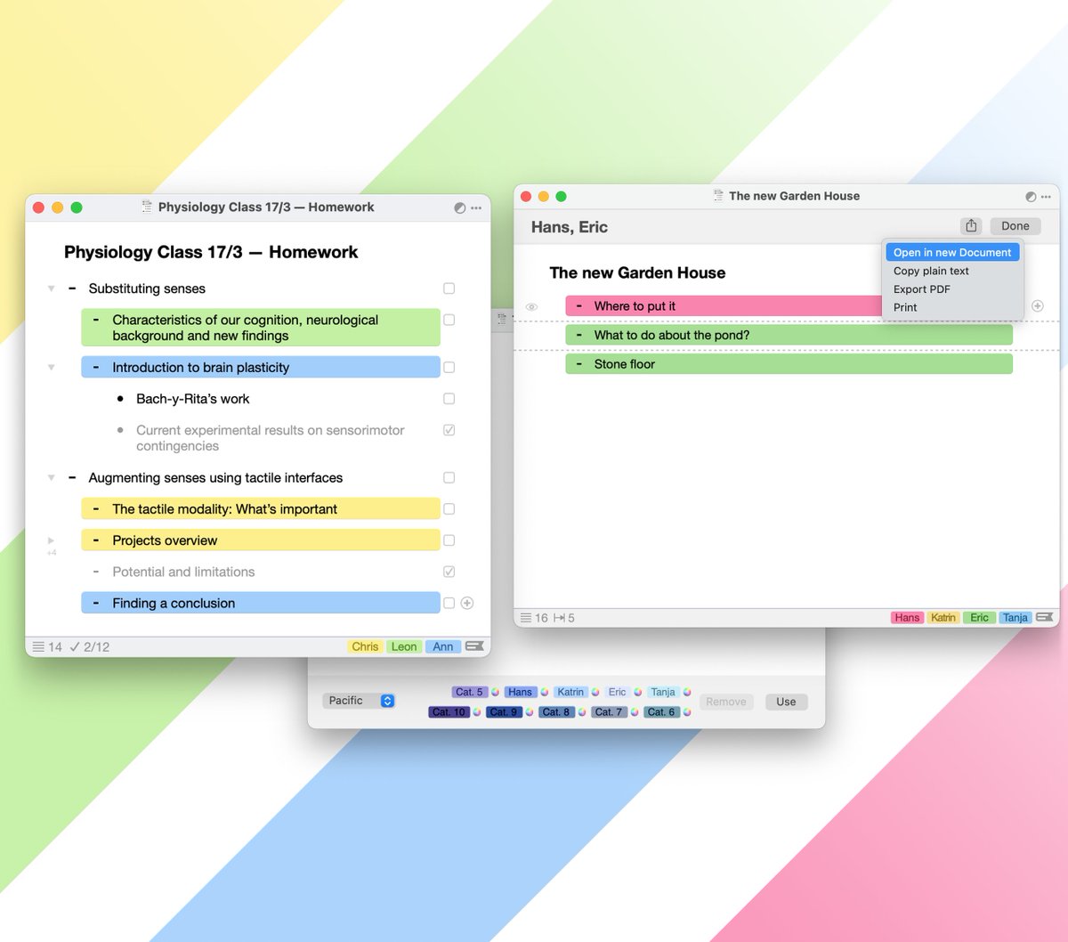This screenshot has height=942, width=1068.
Task: Uncheck Current experimental results checkbox
Action: pyautogui.click(x=449, y=430)
